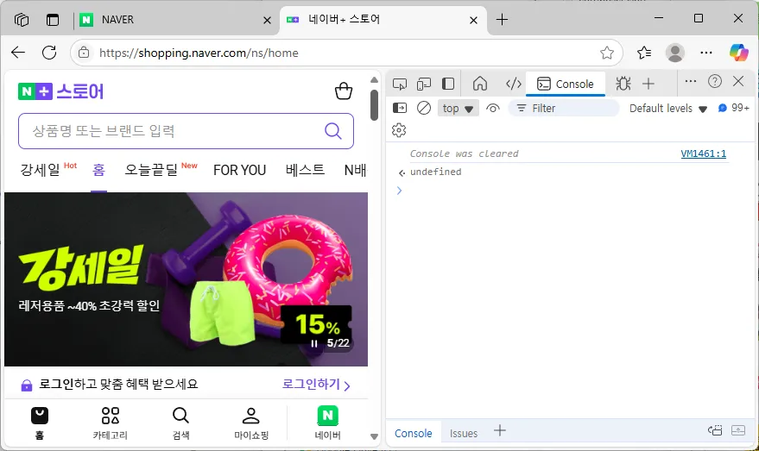Open 검색 in bottom navigation
759x451 pixels.
click(x=180, y=423)
